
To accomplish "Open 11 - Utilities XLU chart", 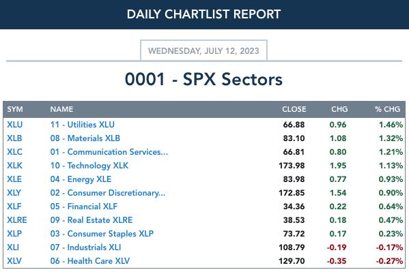I will click(83, 125).
